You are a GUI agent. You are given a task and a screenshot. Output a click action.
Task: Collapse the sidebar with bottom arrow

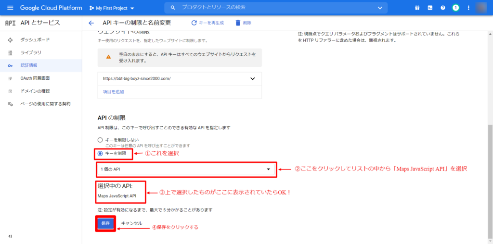(10, 236)
